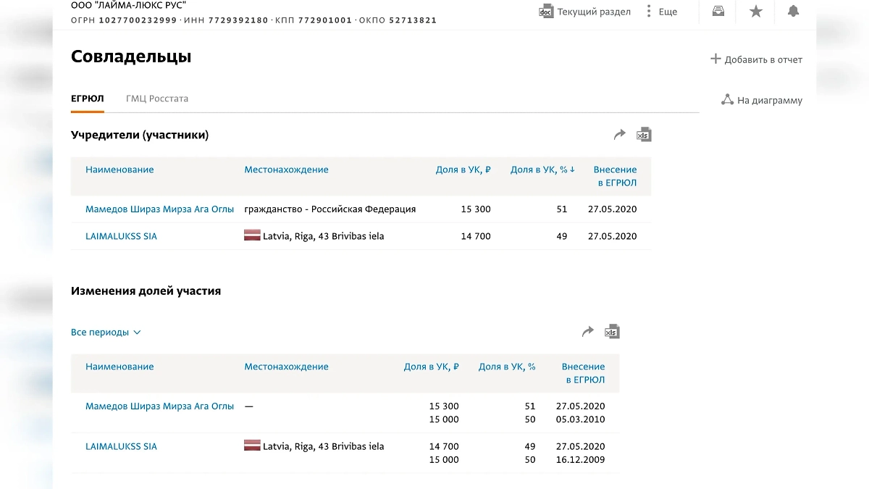Click the bell notifications icon

coord(793,11)
